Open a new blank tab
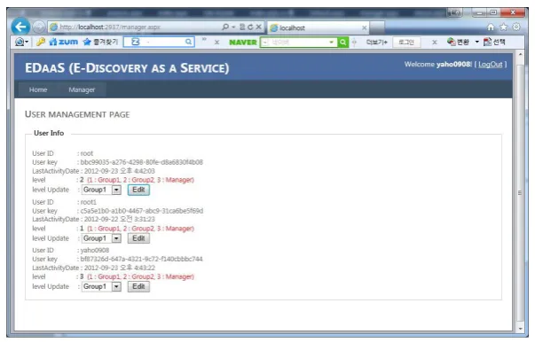 point(377,28)
